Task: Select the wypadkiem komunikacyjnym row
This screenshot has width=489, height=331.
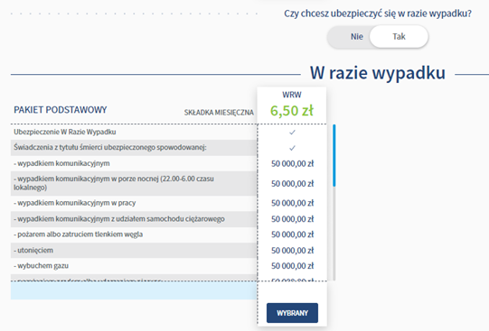Action: [x=134, y=163]
